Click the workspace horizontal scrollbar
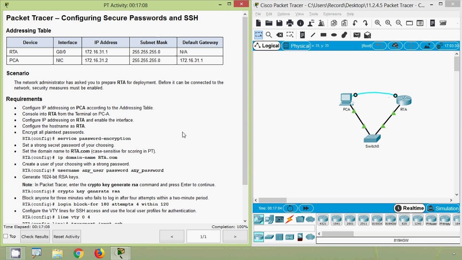The image size is (462, 260). click(x=273, y=200)
